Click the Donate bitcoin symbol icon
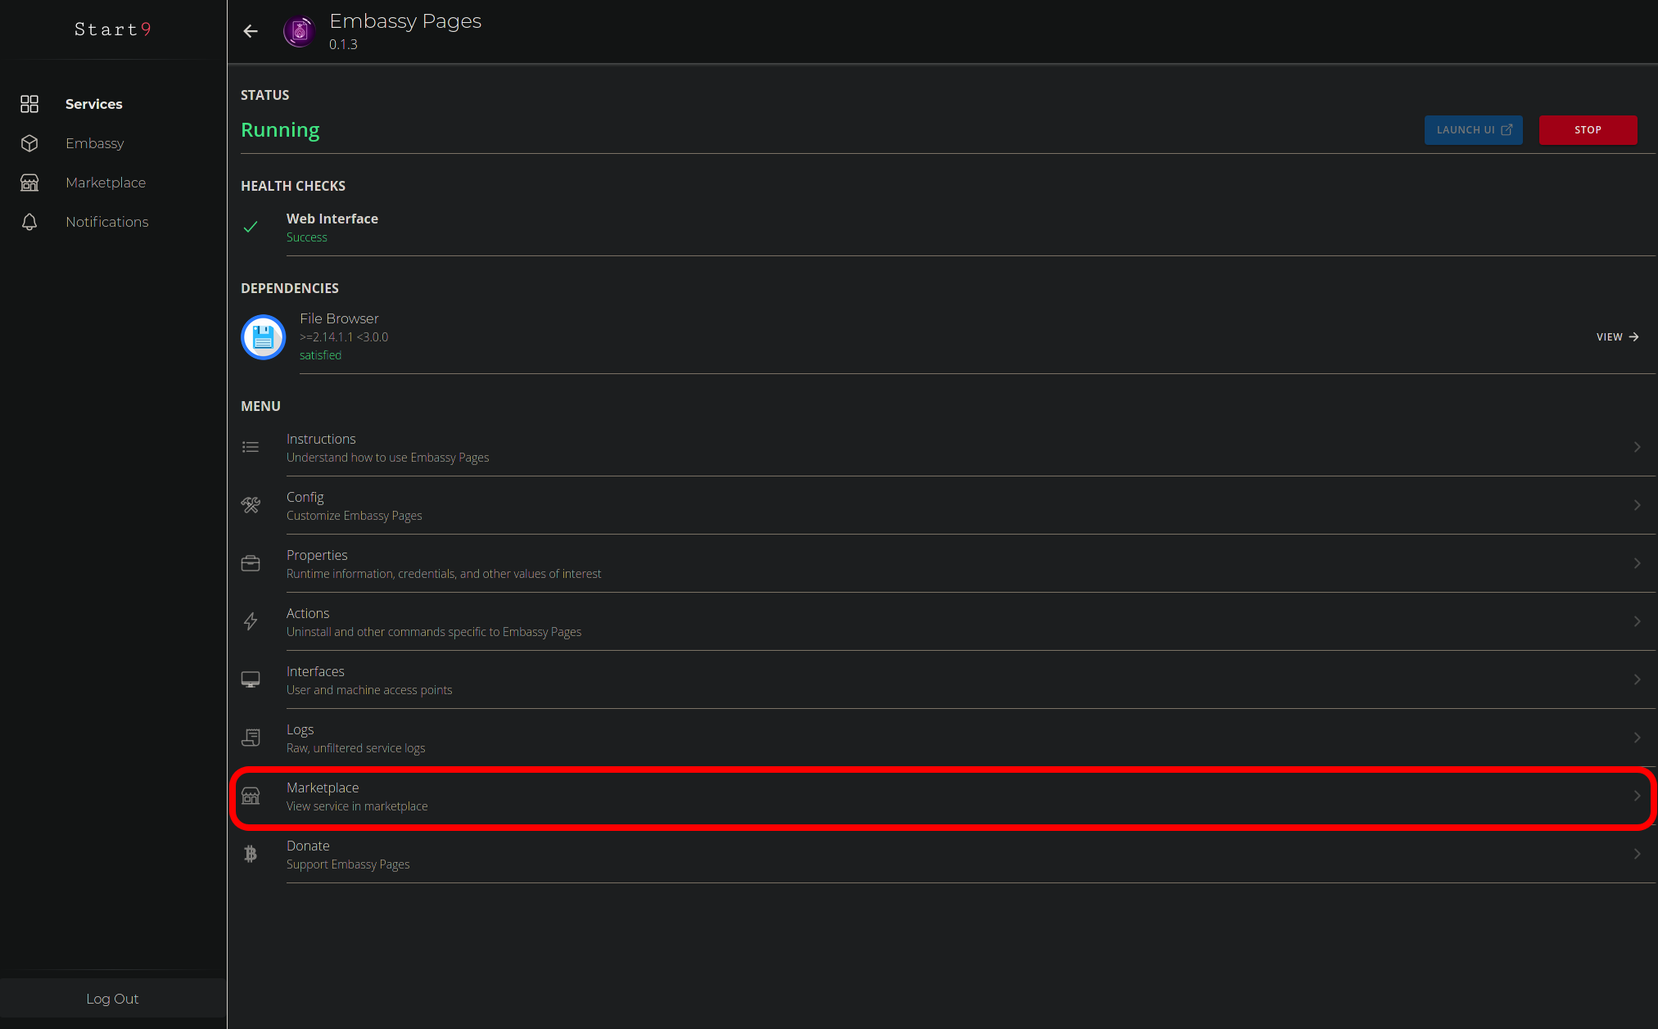The image size is (1658, 1029). click(x=251, y=854)
